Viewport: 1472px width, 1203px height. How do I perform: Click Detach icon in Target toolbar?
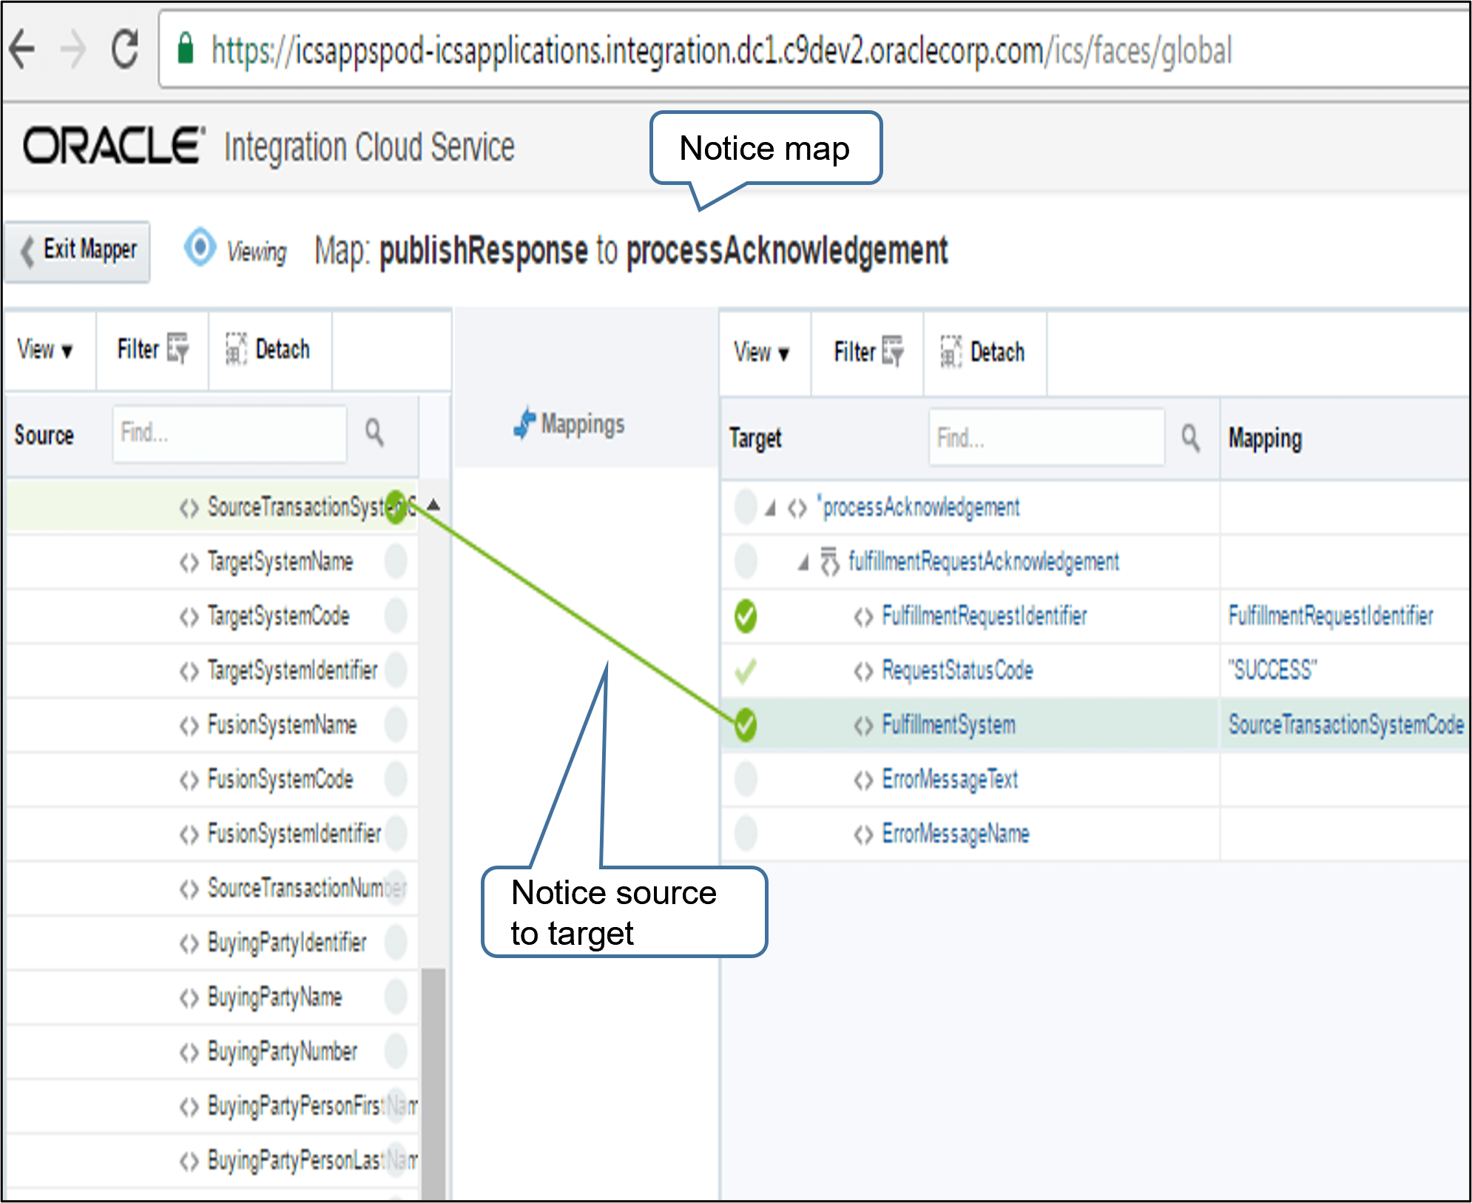pos(951,351)
